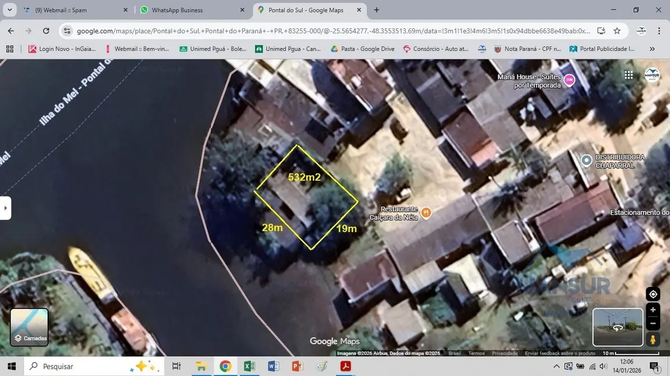Switch to the WhatsApp Business tab

coord(178,10)
